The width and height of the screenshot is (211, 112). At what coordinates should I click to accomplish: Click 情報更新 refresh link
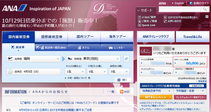[x=202, y=81]
